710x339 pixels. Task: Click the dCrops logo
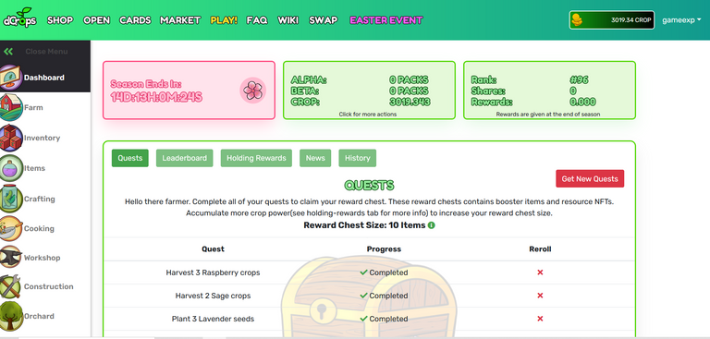point(19,18)
